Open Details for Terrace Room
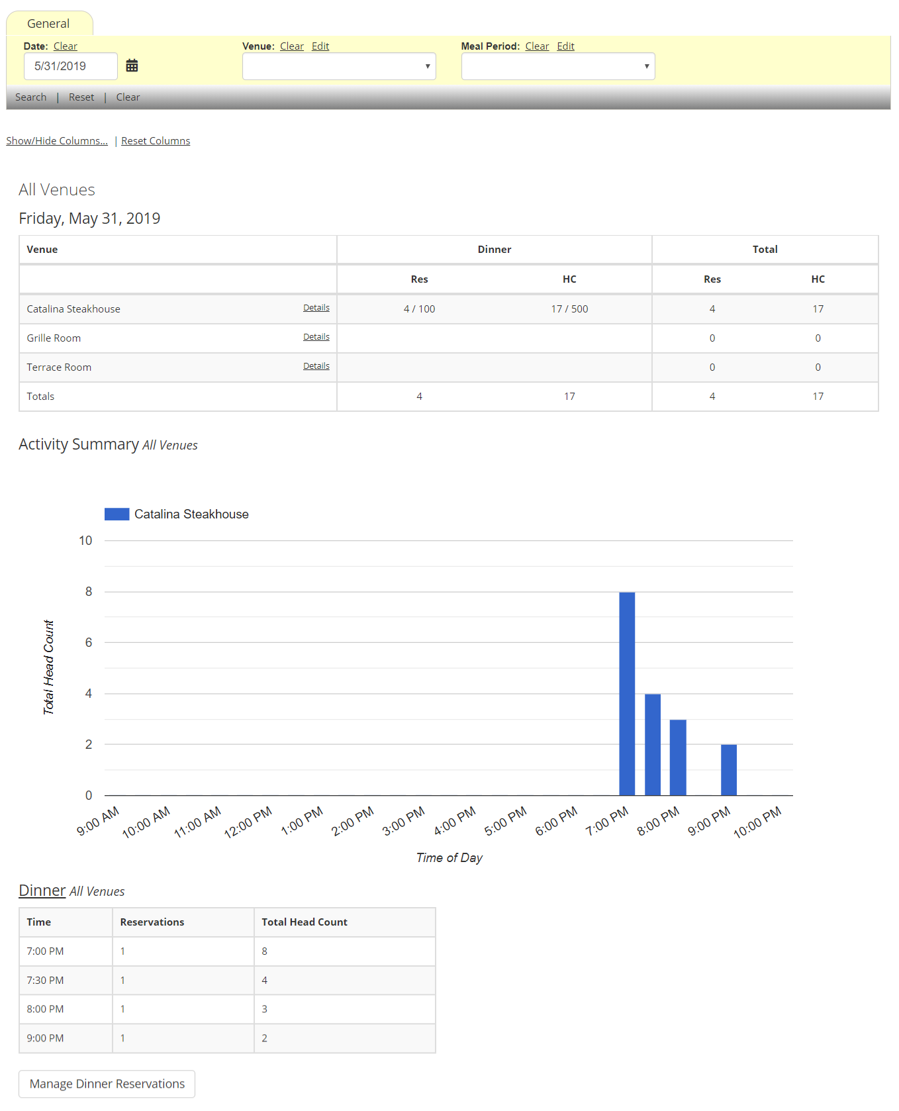The width and height of the screenshot is (899, 1111). point(316,366)
